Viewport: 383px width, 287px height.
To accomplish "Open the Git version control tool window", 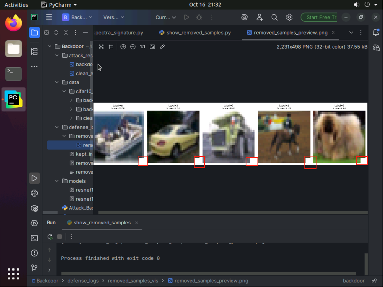I will point(34,268).
